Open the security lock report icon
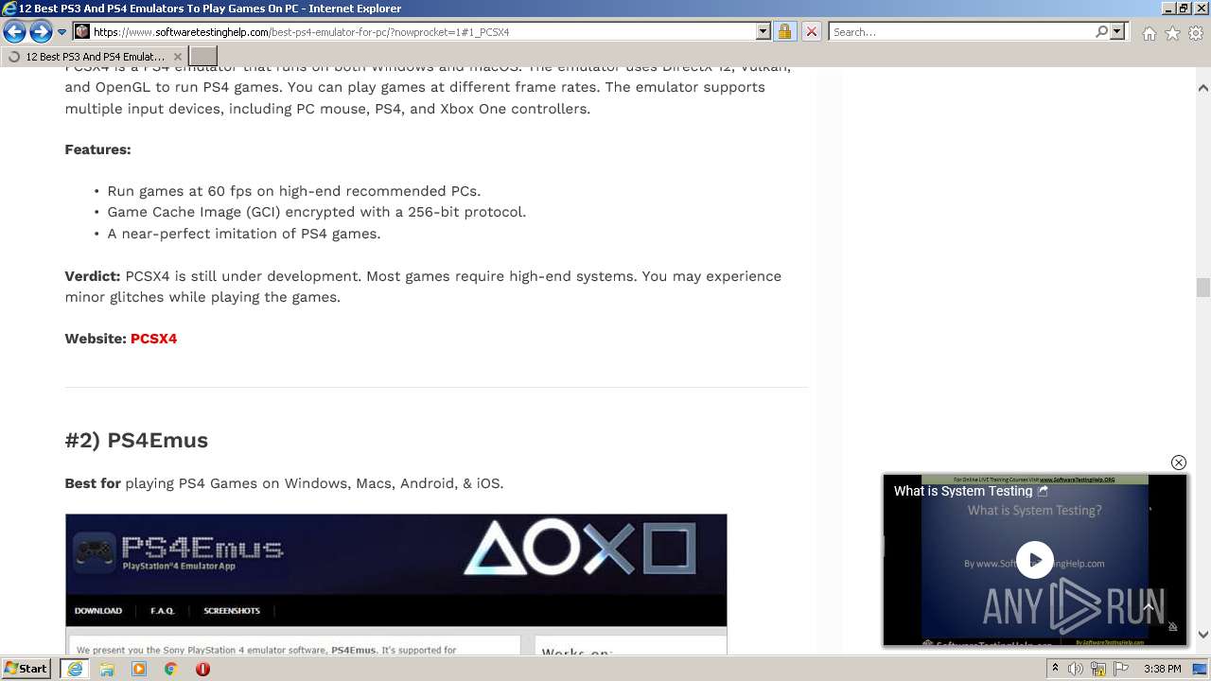This screenshot has width=1211, height=681. point(784,31)
